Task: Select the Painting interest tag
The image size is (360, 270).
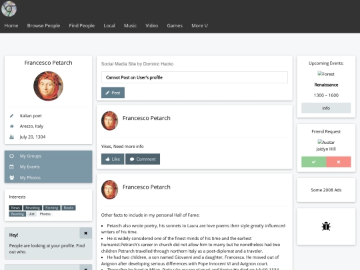Action: click(x=52, y=208)
